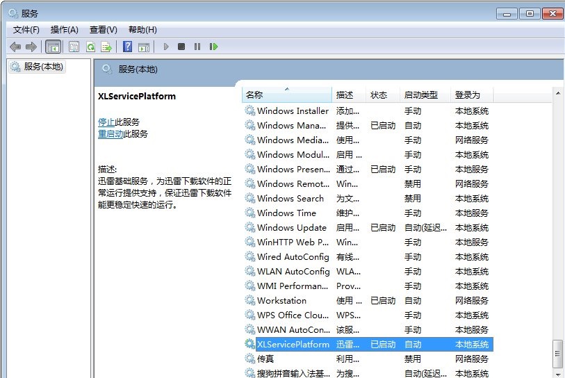Select the WMI Performan... service row
Screen dimensions: 565x378
click(x=368, y=286)
